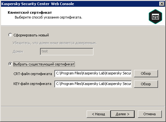Click the "Домен" field label

[18, 52]
